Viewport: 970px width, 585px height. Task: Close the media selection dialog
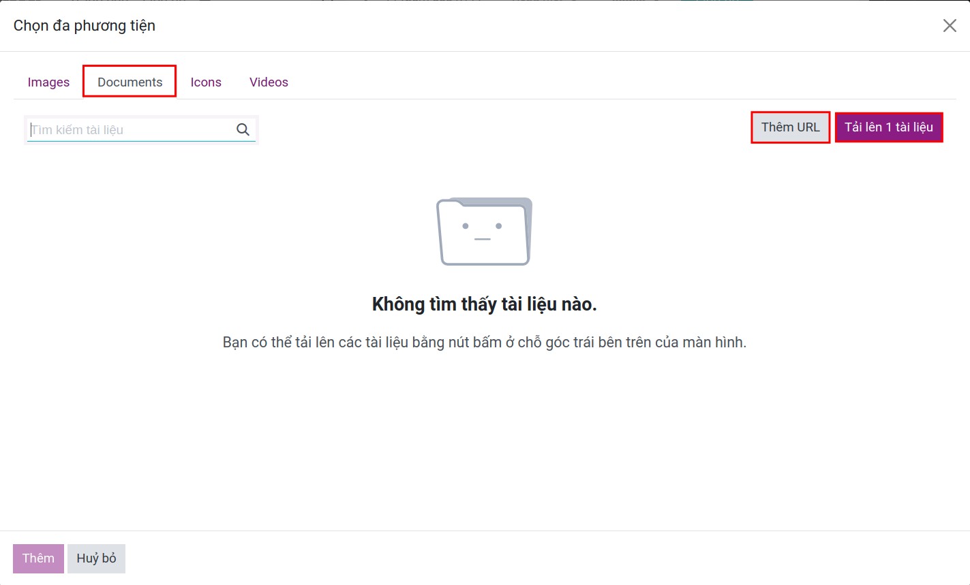point(950,26)
